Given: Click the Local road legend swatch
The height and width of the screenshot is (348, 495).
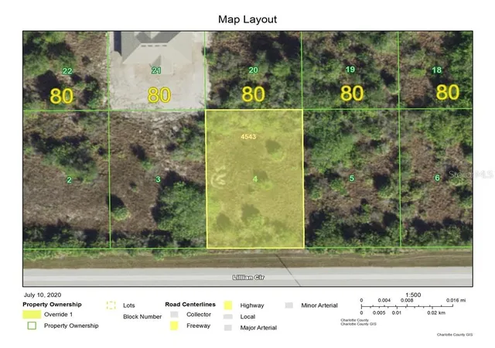Looking at the screenshot, I should point(228,316).
